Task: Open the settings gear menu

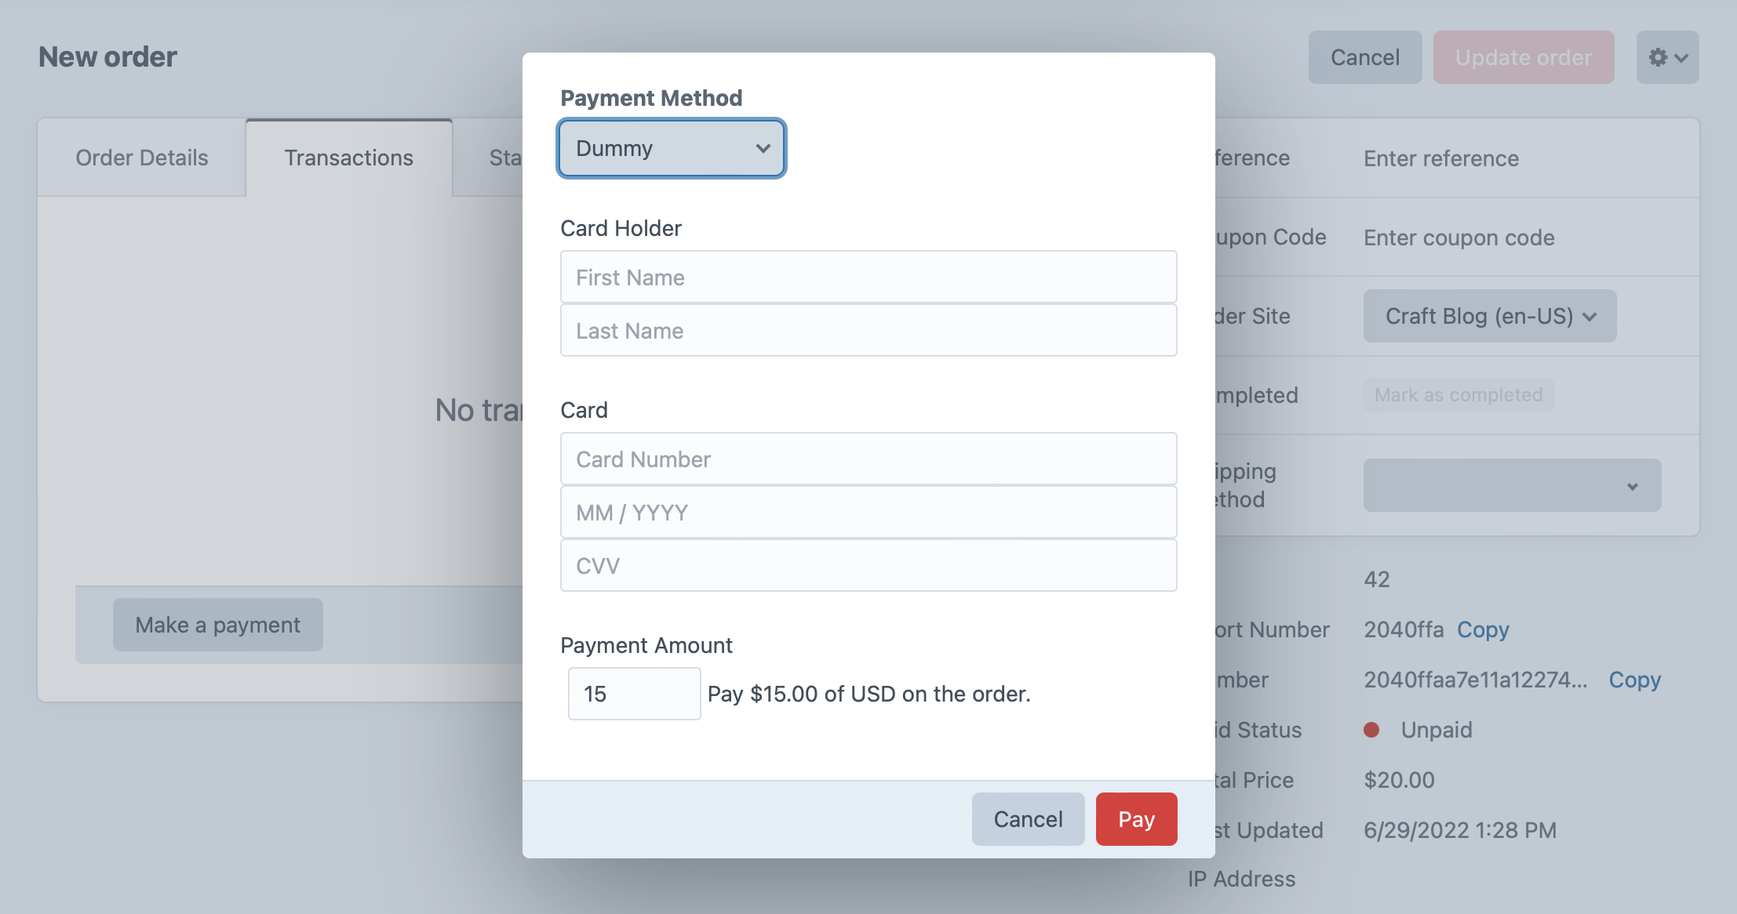Action: (x=1659, y=56)
